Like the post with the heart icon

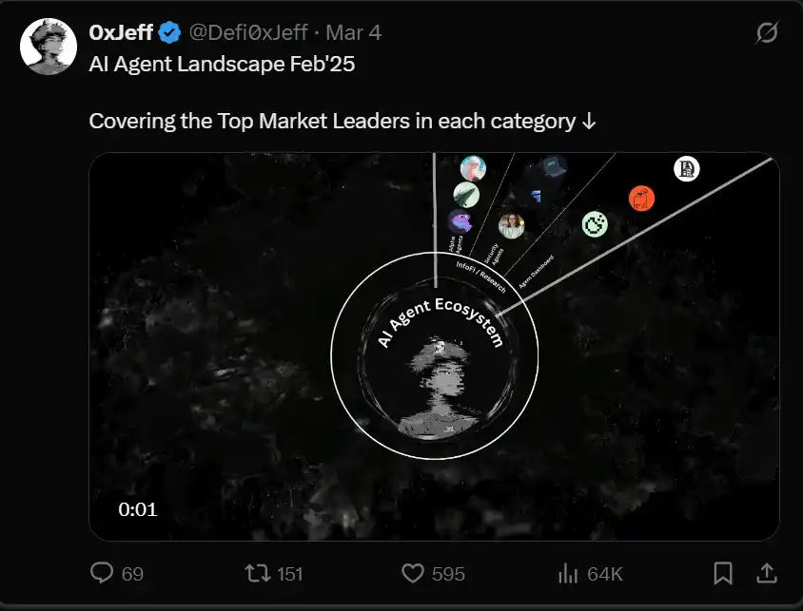412,573
